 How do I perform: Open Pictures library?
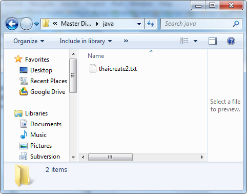coord(41,146)
